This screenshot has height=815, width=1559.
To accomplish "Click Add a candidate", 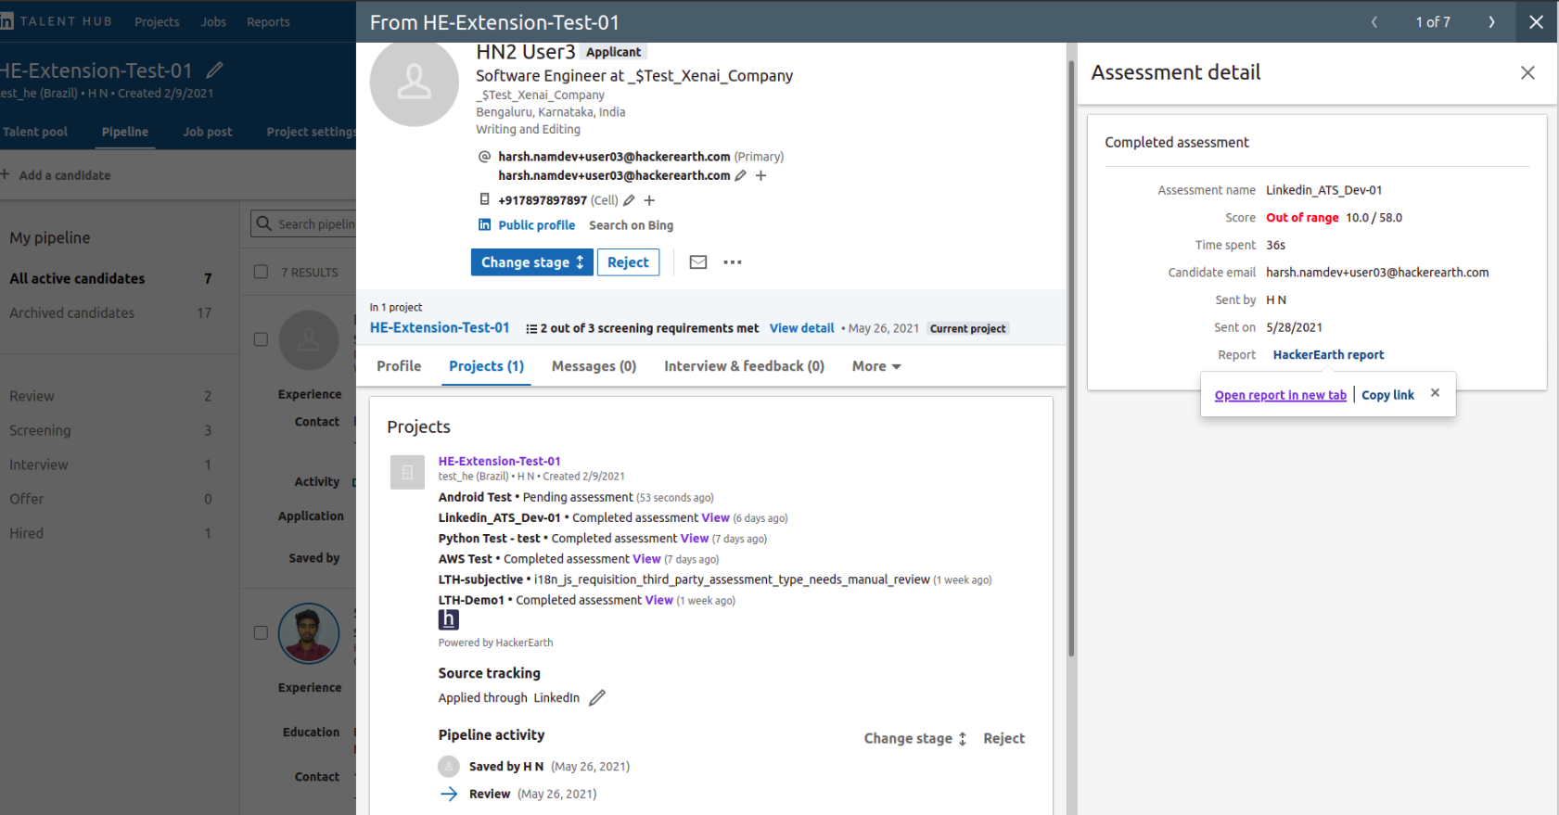I will pyautogui.click(x=56, y=175).
